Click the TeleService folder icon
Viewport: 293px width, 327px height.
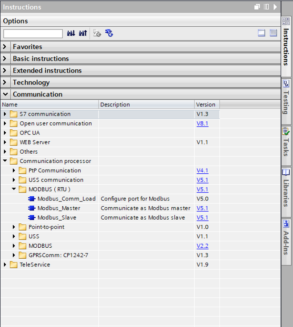pos(13,264)
